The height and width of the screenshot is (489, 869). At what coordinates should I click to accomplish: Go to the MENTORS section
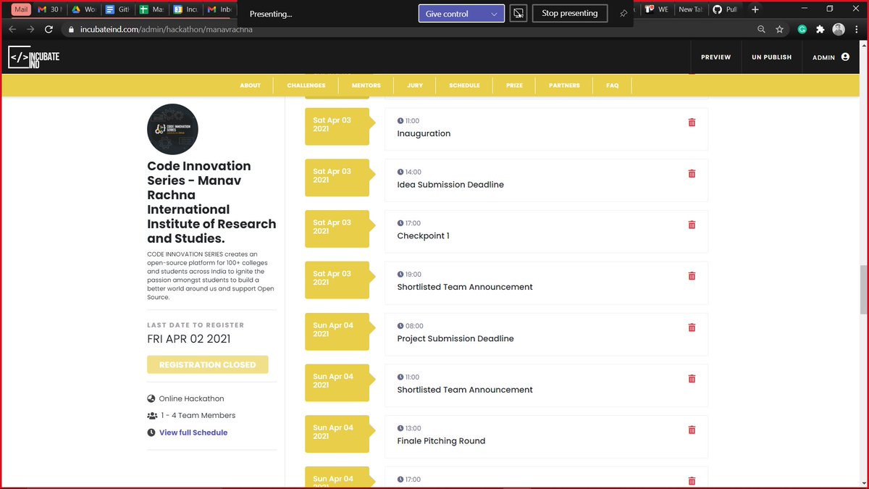366,85
